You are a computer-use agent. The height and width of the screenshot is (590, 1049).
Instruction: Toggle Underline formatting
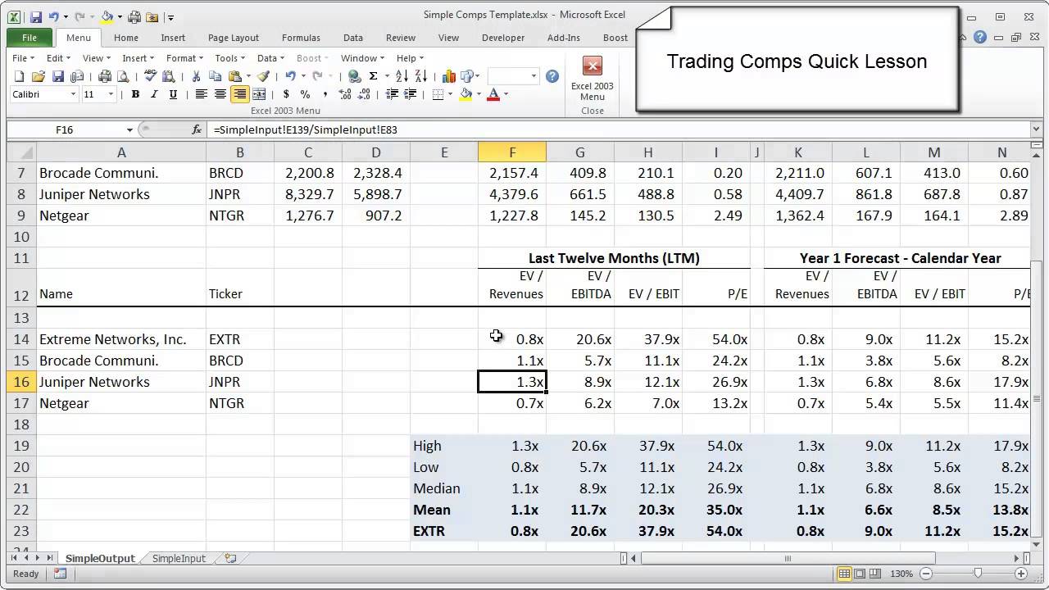tap(173, 94)
